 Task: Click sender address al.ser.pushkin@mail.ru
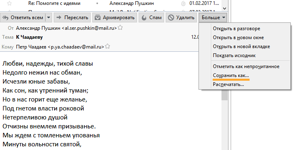[89, 28]
